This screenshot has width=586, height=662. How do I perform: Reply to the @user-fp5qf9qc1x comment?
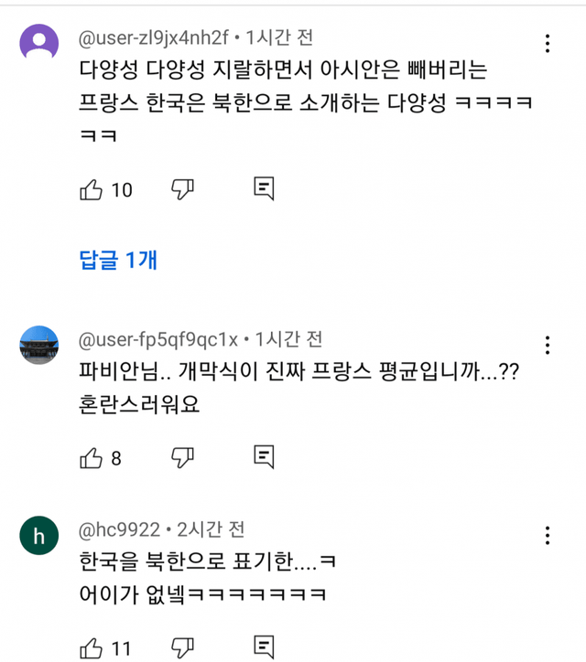click(264, 457)
